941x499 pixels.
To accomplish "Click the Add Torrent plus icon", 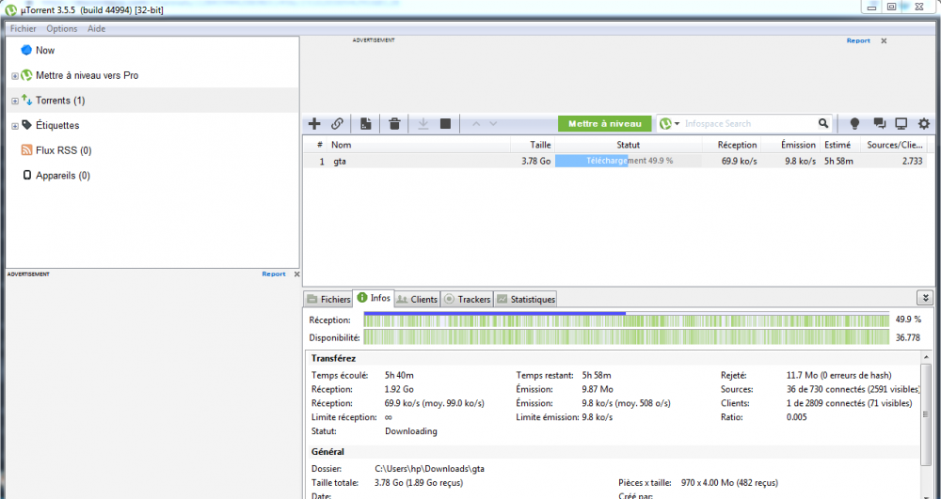I will click(315, 124).
